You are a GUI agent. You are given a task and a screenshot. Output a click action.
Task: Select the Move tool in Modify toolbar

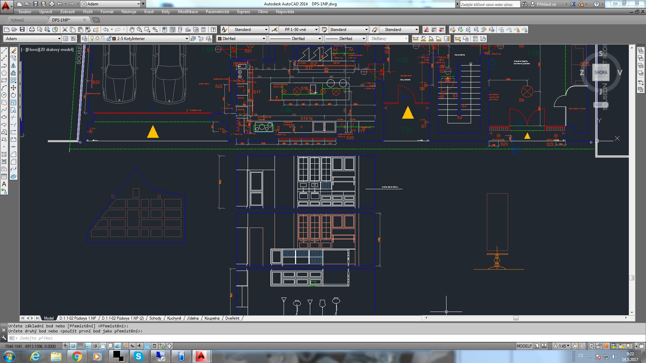13,88
